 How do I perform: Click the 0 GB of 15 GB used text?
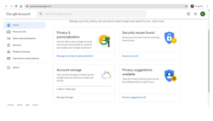(x=66, y=89)
